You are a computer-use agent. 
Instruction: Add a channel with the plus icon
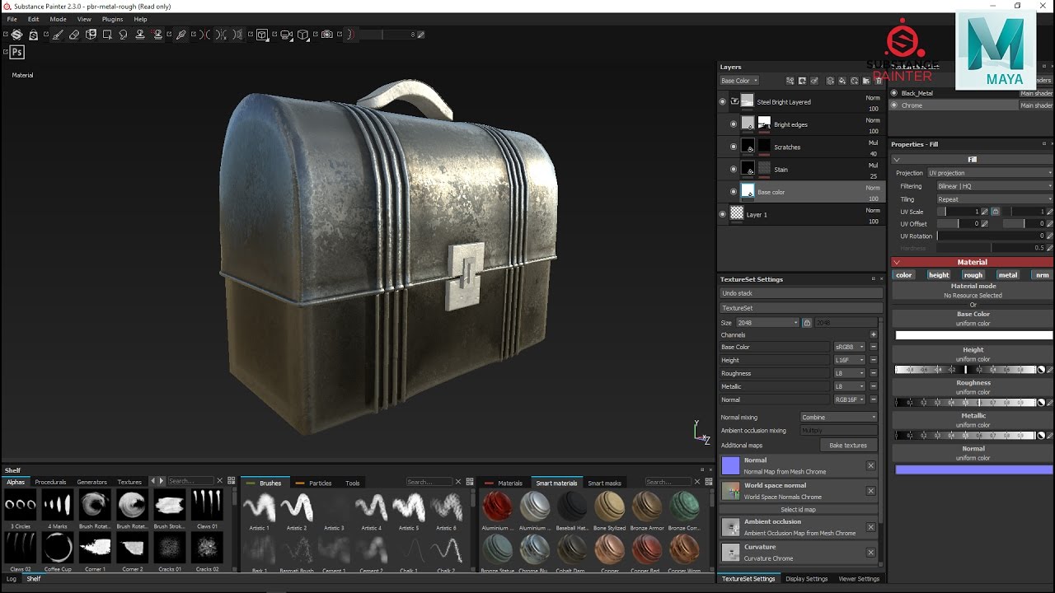click(873, 335)
